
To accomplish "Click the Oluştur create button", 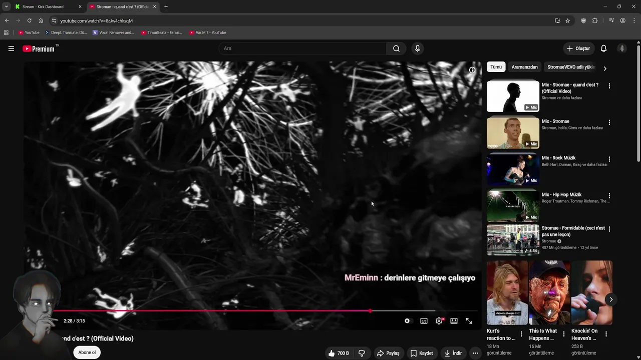I will (578, 48).
